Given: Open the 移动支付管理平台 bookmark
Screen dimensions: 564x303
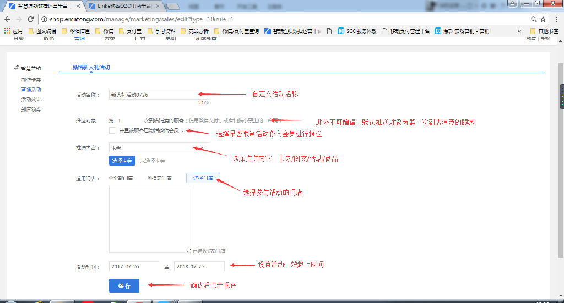Looking at the screenshot, I should point(406,31).
